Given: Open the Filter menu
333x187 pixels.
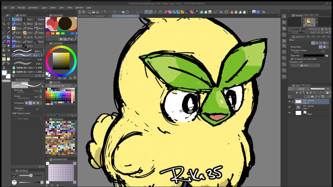Looking at the screenshot, I should pos(70,7).
